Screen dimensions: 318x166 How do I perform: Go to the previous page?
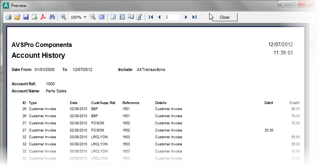pyautogui.click(x=159, y=17)
